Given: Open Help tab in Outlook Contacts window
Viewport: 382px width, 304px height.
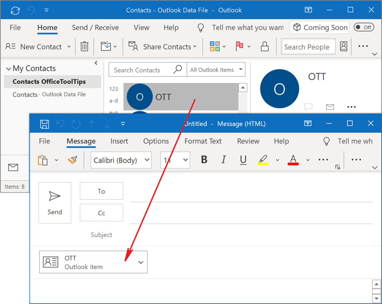Looking at the screenshot, I should point(171,28).
